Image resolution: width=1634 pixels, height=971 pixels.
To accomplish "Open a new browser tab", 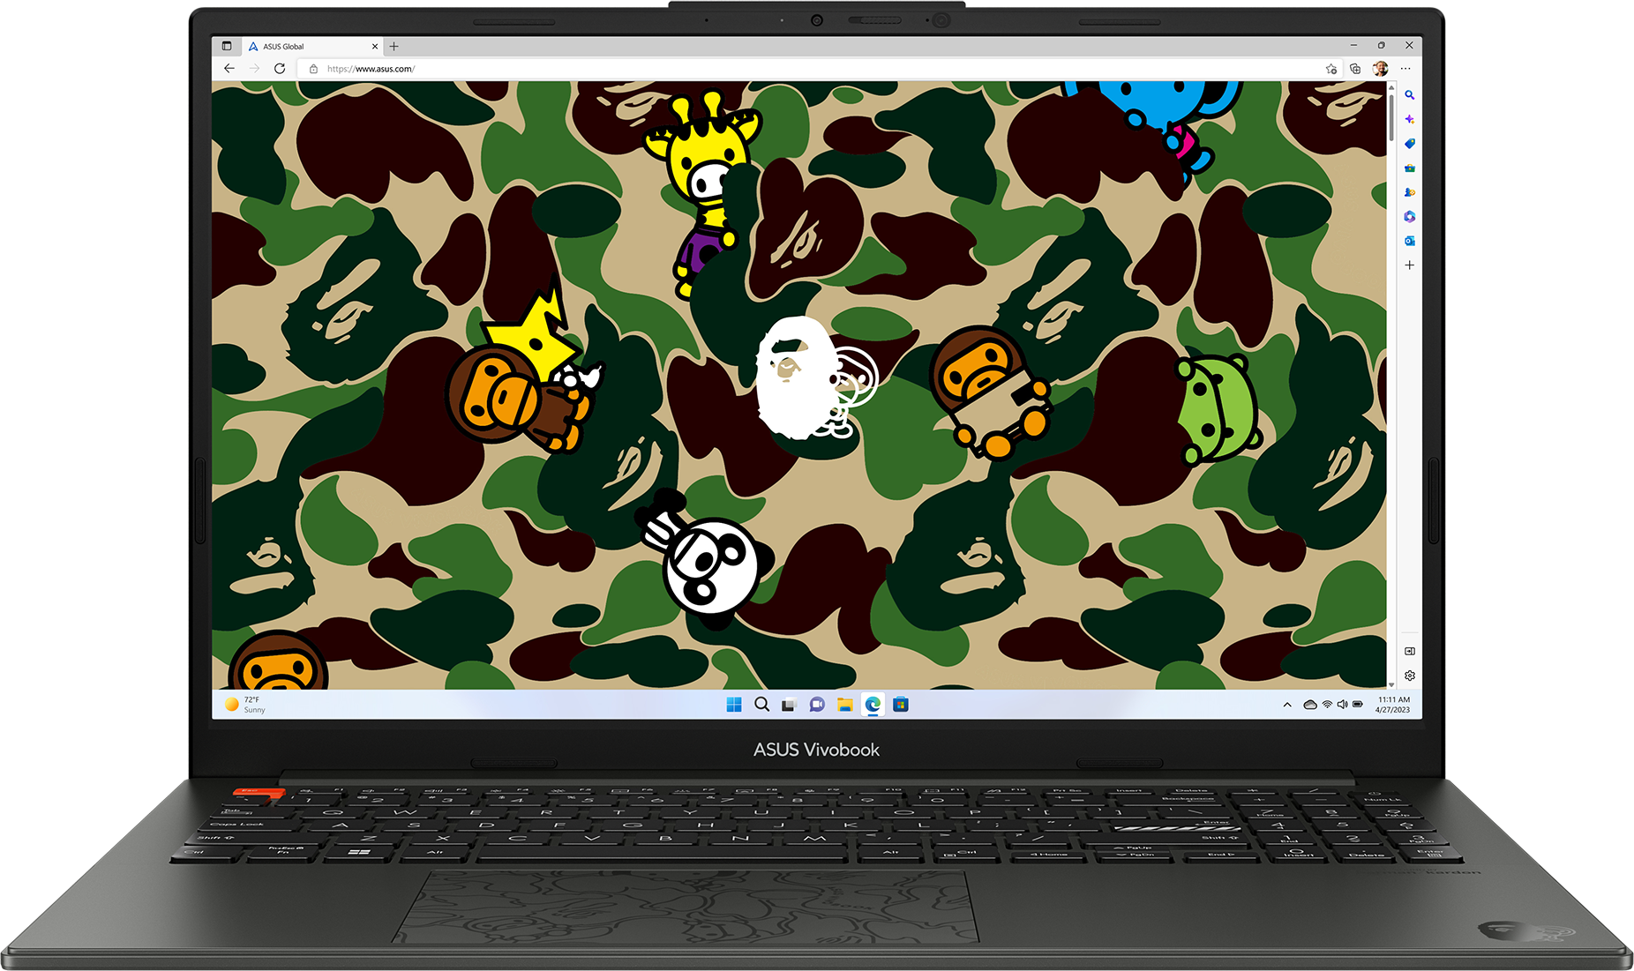I will coord(394,47).
